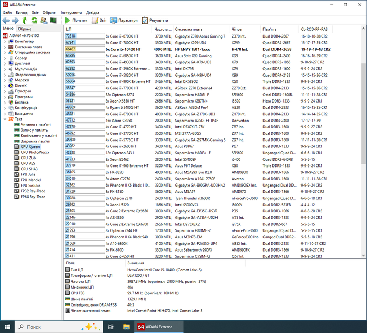Expand the Операційна система node
Viewport: 367px width, 333px height.
pyautogui.click(x=5, y=52)
